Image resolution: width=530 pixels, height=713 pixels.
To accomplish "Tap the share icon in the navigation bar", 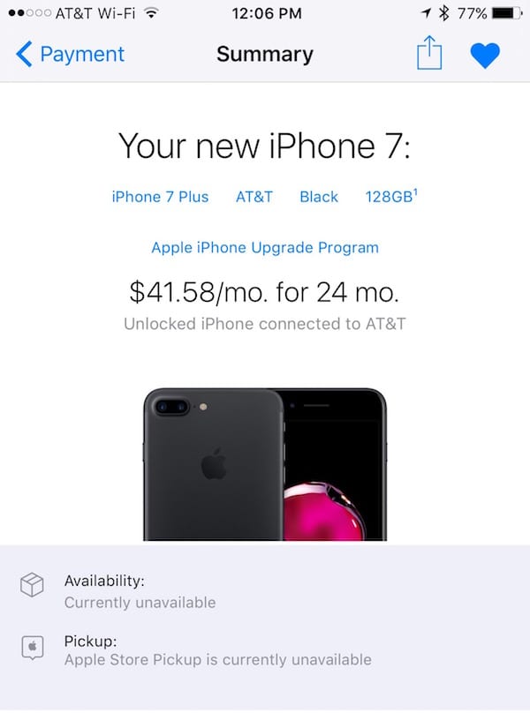I will (x=429, y=53).
